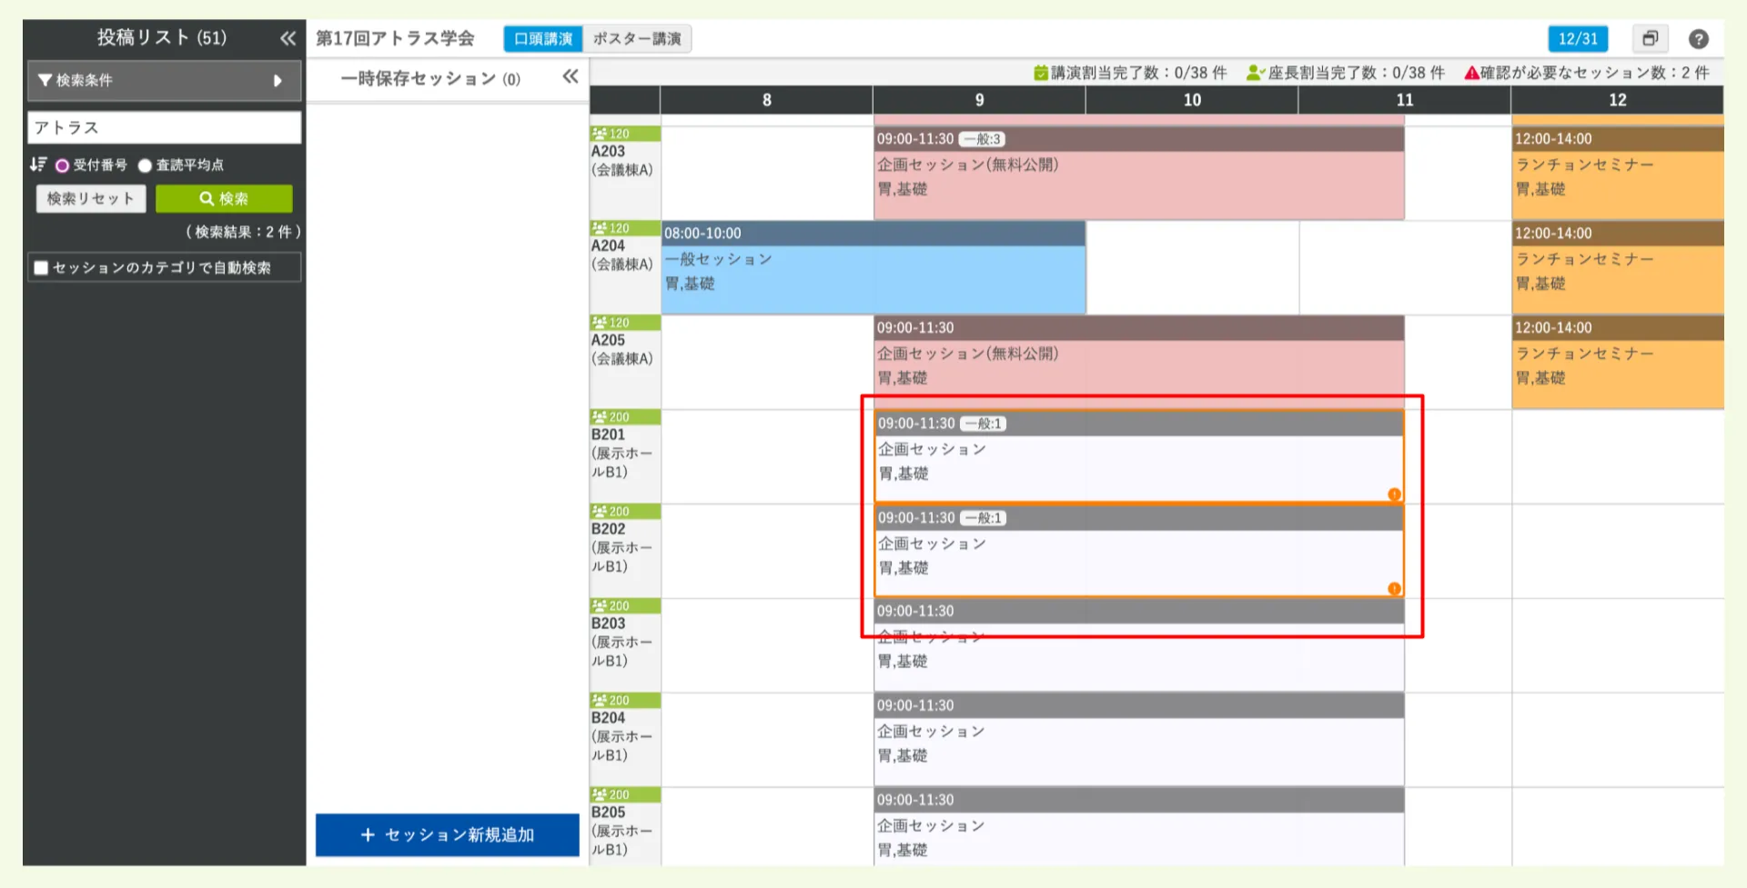Click the orange exclamation badge on the B201 session

pyautogui.click(x=1395, y=494)
